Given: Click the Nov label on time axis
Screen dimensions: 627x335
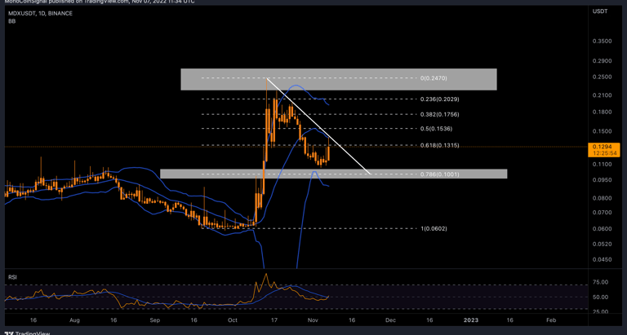Looking at the screenshot, I should click(x=313, y=320).
